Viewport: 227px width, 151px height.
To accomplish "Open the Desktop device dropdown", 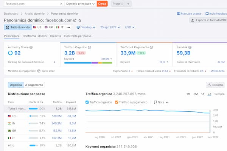I will 86,27.
